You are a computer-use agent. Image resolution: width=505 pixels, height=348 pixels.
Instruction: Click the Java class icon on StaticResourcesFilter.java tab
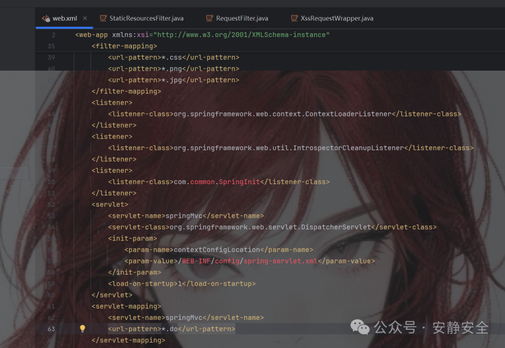tap(103, 18)
